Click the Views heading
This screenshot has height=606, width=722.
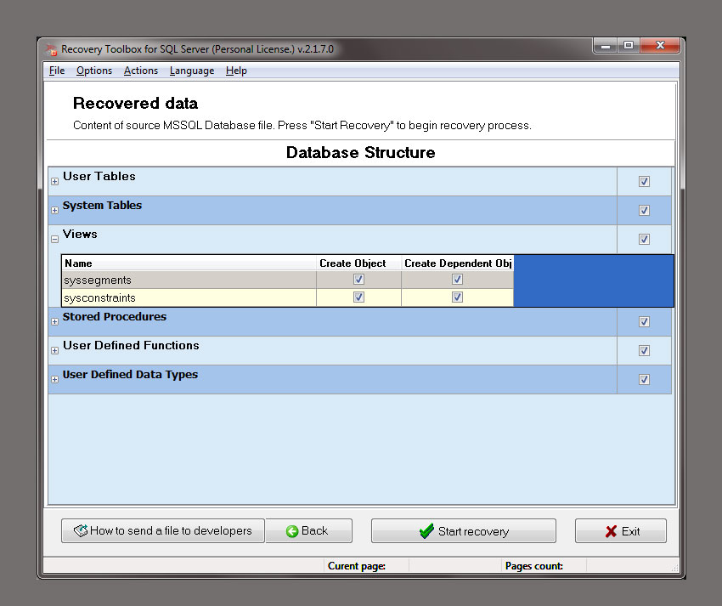tap(80, 234)
